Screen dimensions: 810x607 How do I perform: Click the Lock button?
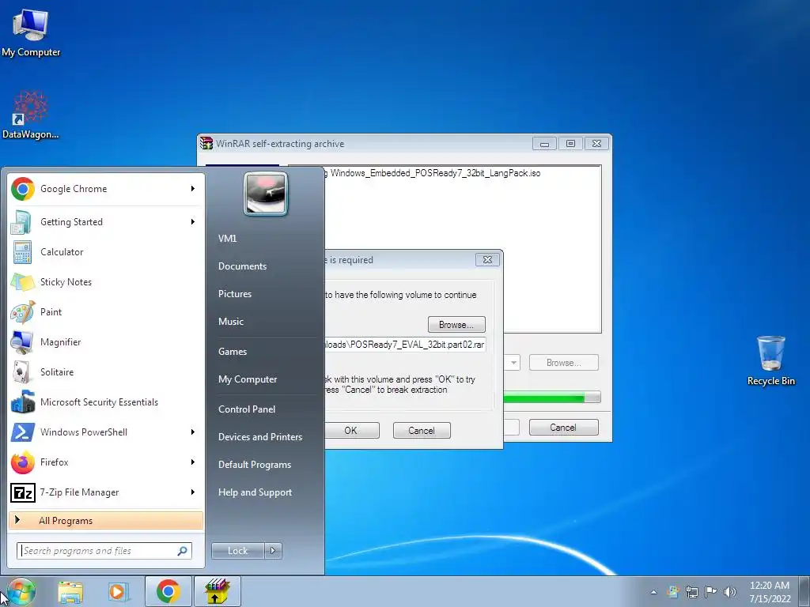237,551
